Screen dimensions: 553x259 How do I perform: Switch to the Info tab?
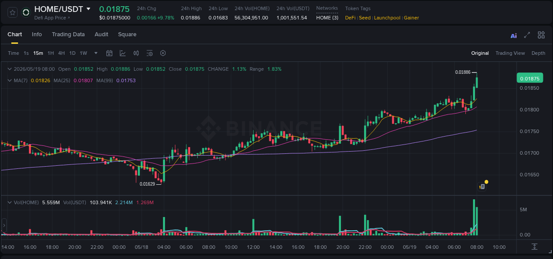37,34
